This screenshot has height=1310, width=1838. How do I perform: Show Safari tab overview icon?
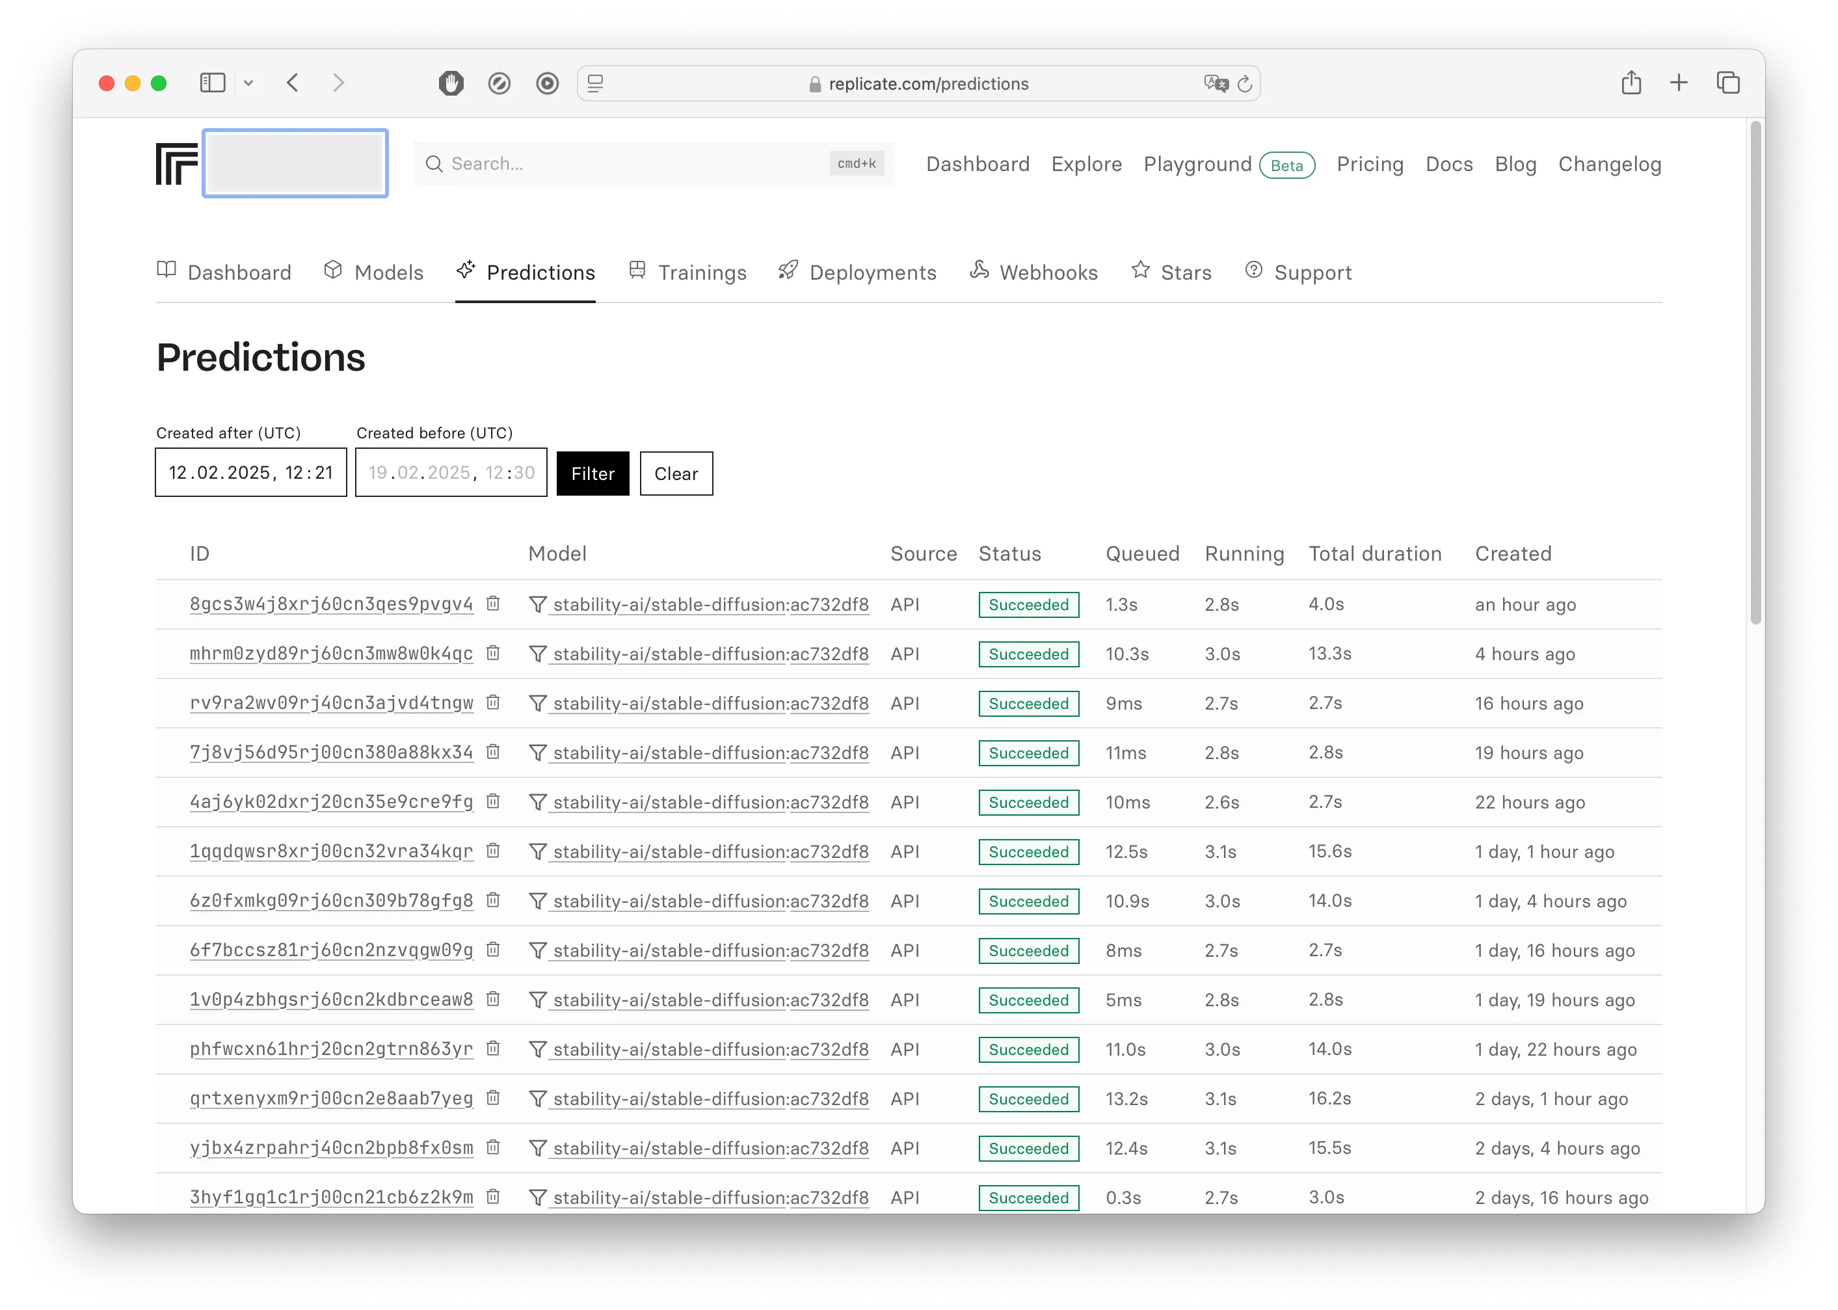tap(1727, 83)
